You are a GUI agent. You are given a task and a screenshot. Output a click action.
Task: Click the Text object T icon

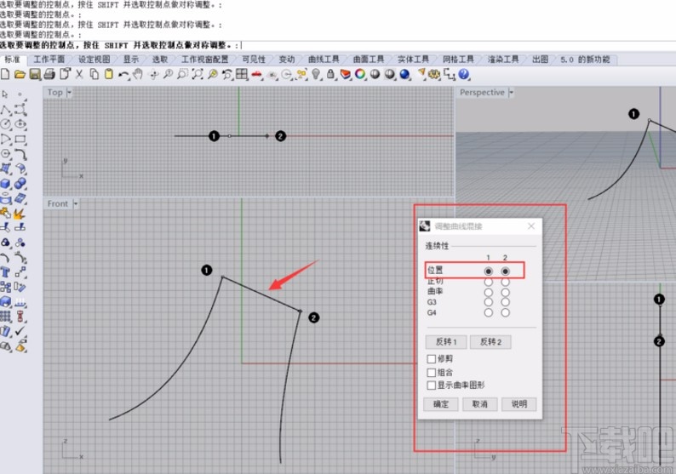(6, 272)
